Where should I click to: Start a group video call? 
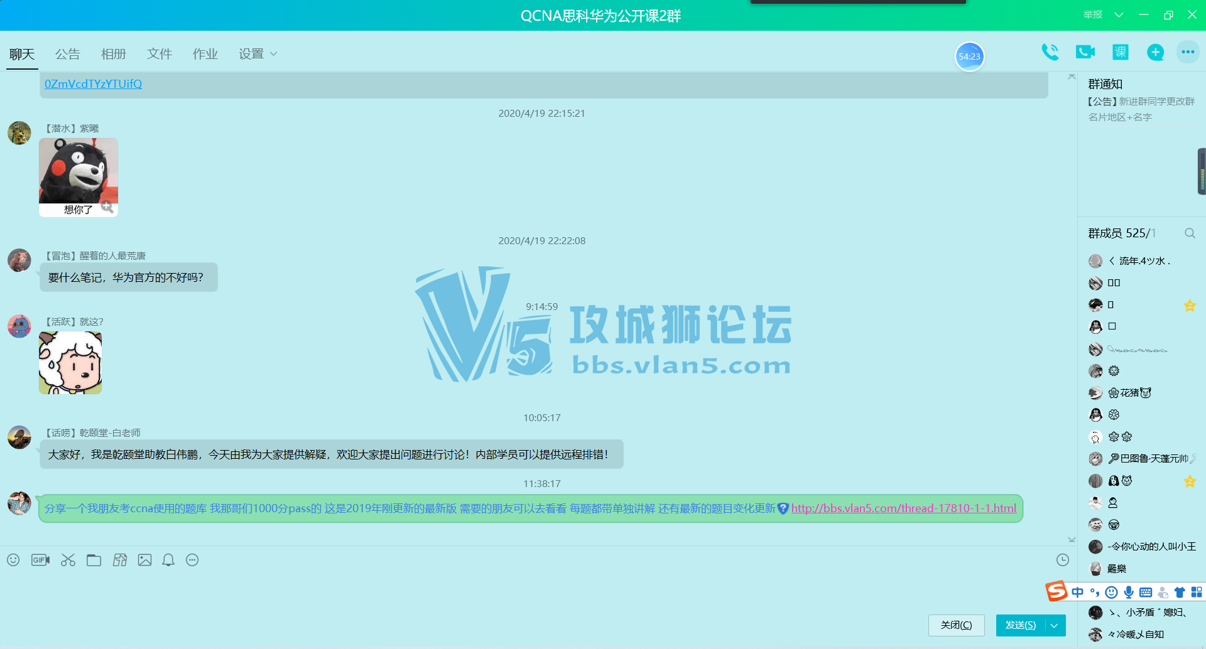tap(1085, 52)
